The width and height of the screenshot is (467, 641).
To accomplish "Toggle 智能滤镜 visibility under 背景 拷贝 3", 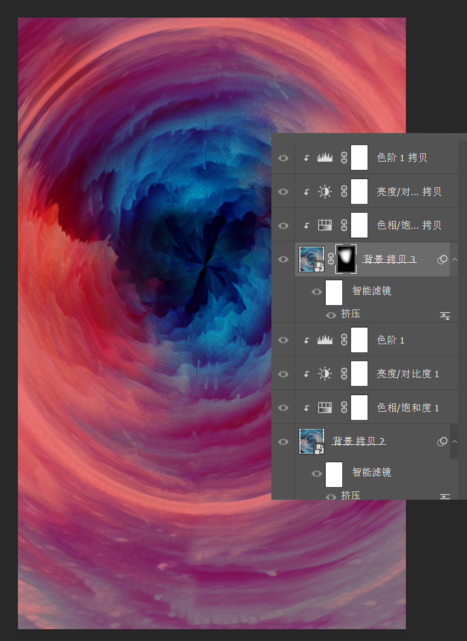I will pos(316,291).
